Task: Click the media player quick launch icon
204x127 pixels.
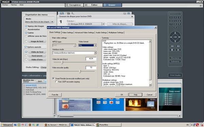Action: [19, 125]
